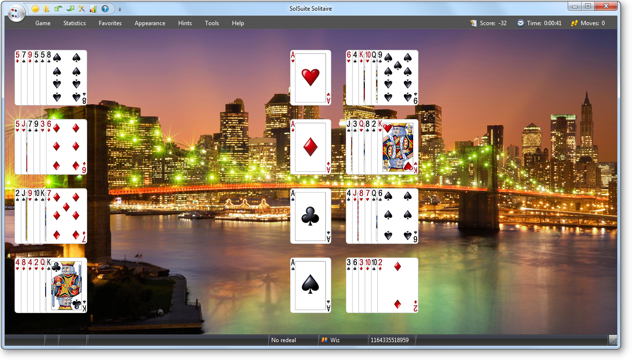Open the Appearance menu
Viewport: 634px width, 361px height.
pos(150,23)
